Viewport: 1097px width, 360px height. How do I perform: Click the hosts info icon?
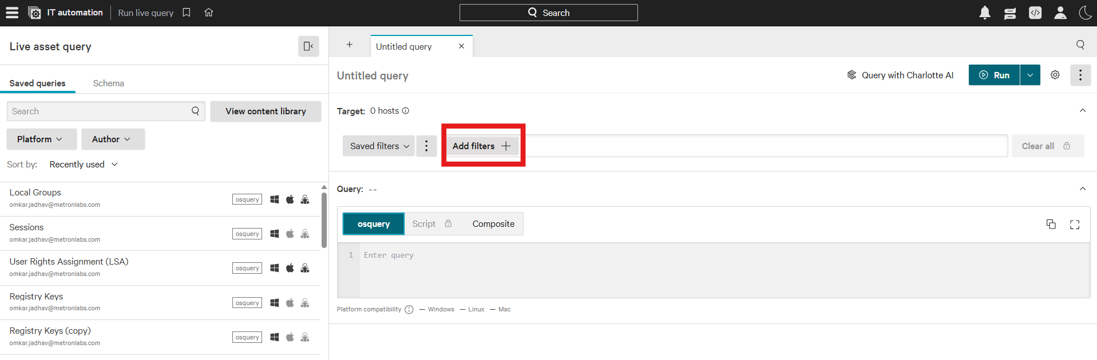(406, 111)
